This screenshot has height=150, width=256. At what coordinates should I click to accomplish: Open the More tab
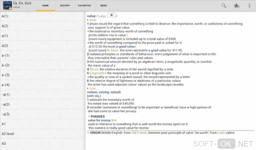tap(103, 6)
